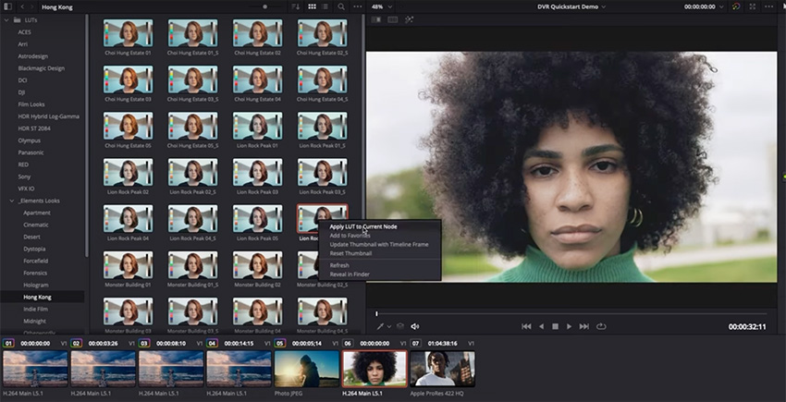
Task: Click the play forward button
Action: (570, 326)
